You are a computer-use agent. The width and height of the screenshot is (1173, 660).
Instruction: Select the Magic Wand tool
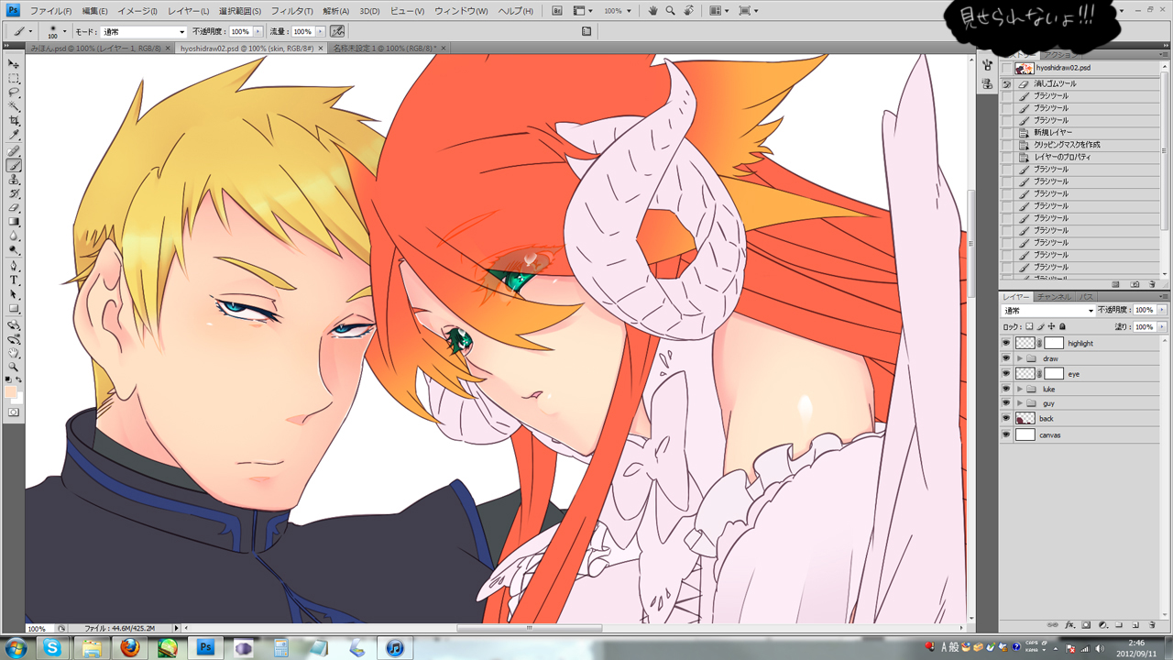14,107
